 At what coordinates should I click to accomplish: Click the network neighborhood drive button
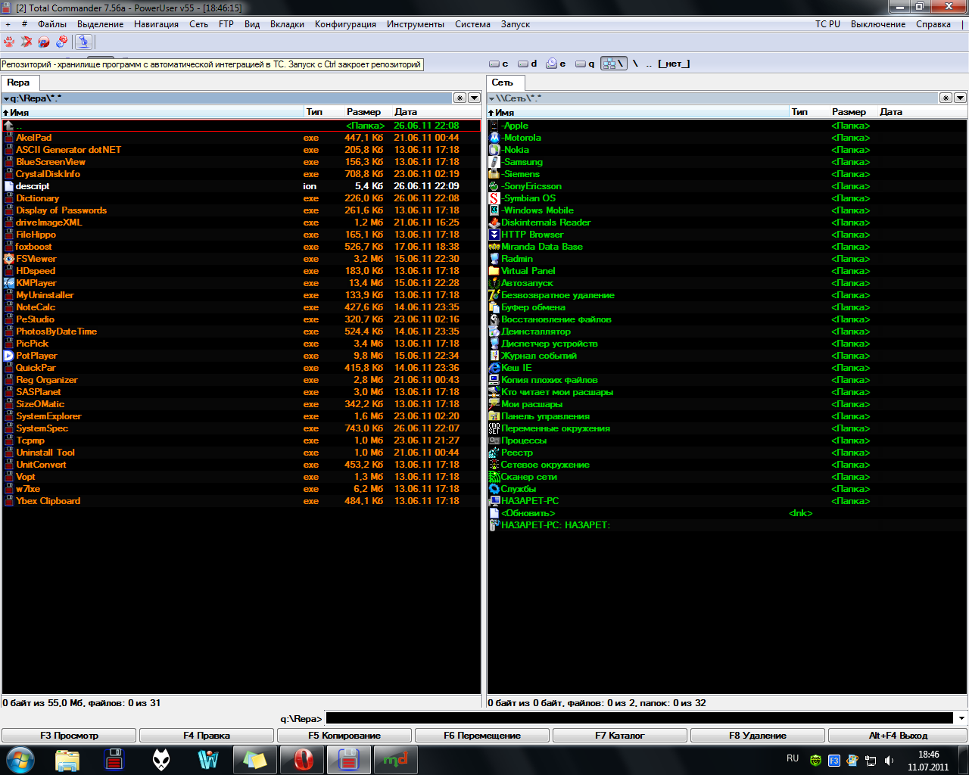click(614, 64)
